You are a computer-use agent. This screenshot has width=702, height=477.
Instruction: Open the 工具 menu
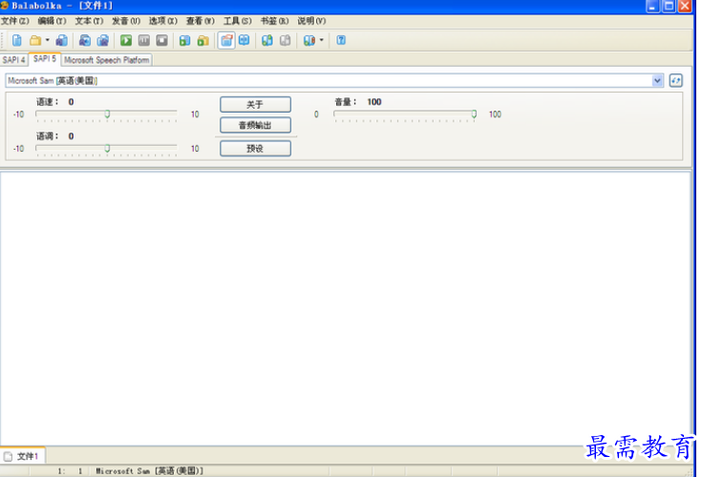tap(237, 21)
